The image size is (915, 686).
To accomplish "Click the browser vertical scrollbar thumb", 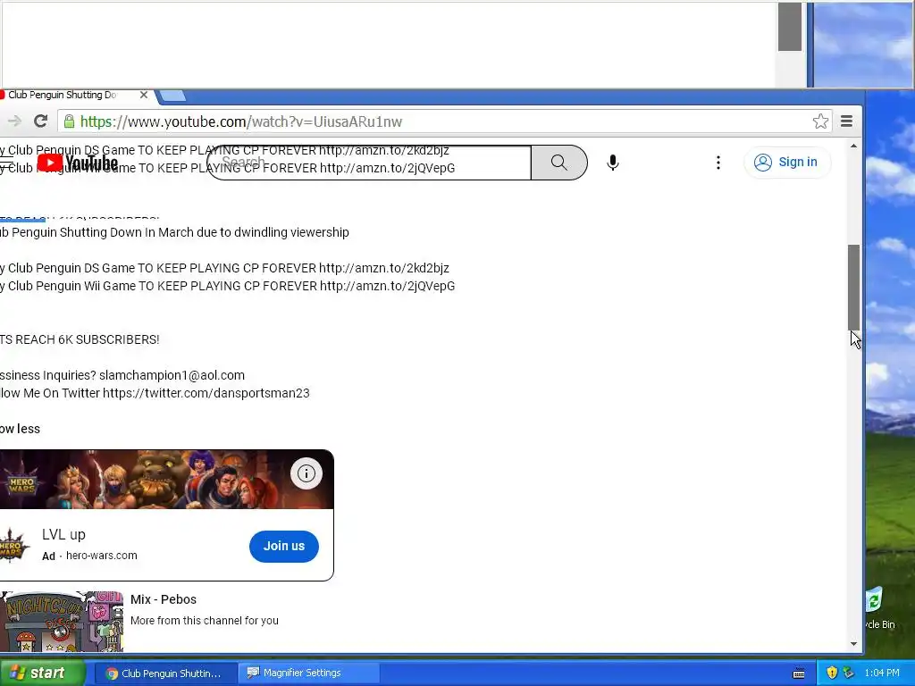I will click(853, 288).
